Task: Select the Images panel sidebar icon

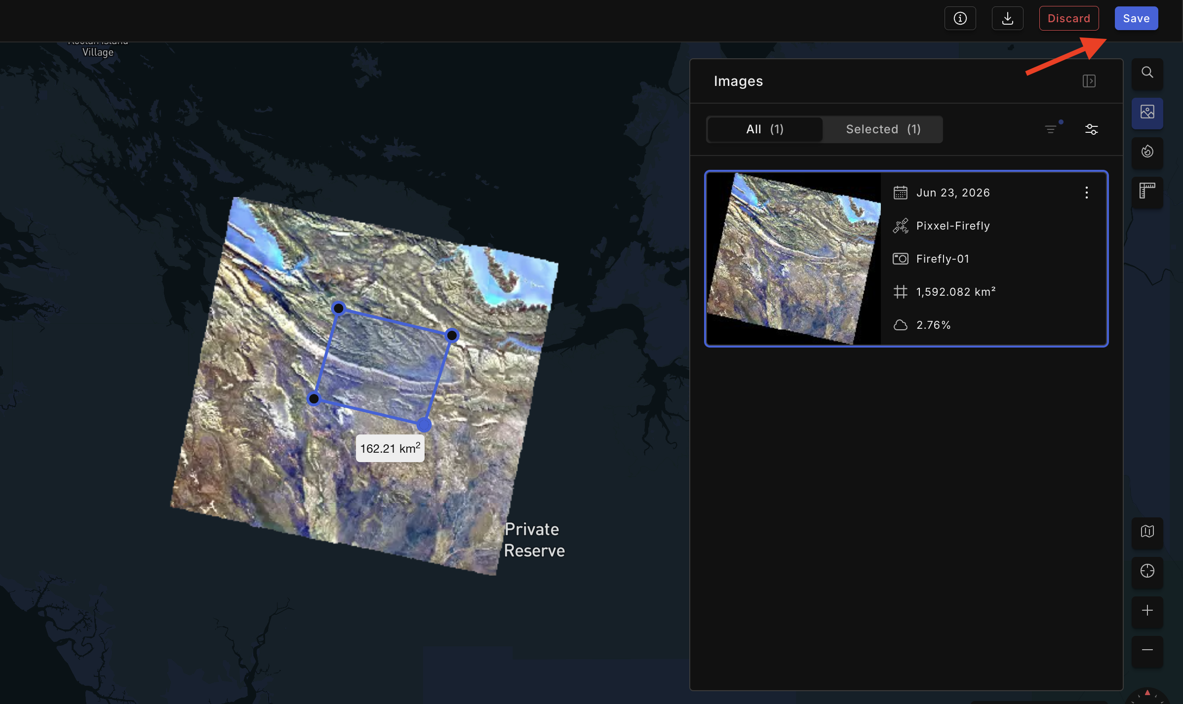Action: tap(1147, 113)
